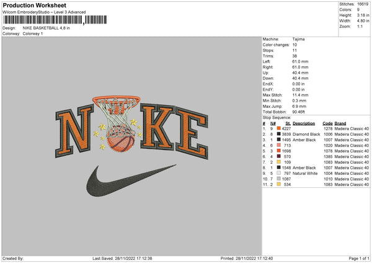Click the Zoom value 1:1

point(360,26)
